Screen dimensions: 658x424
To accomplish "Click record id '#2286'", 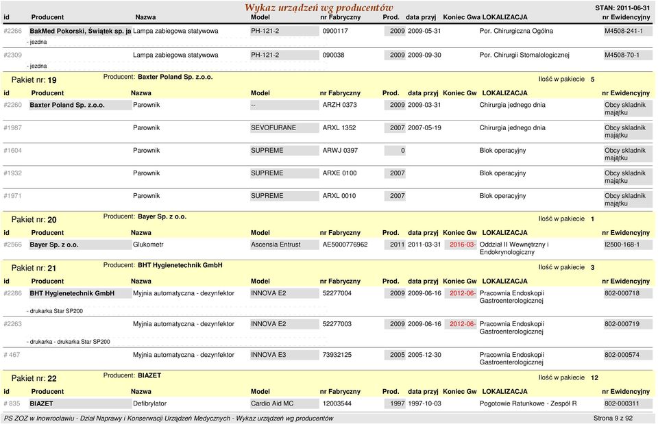I will (12, 293).
